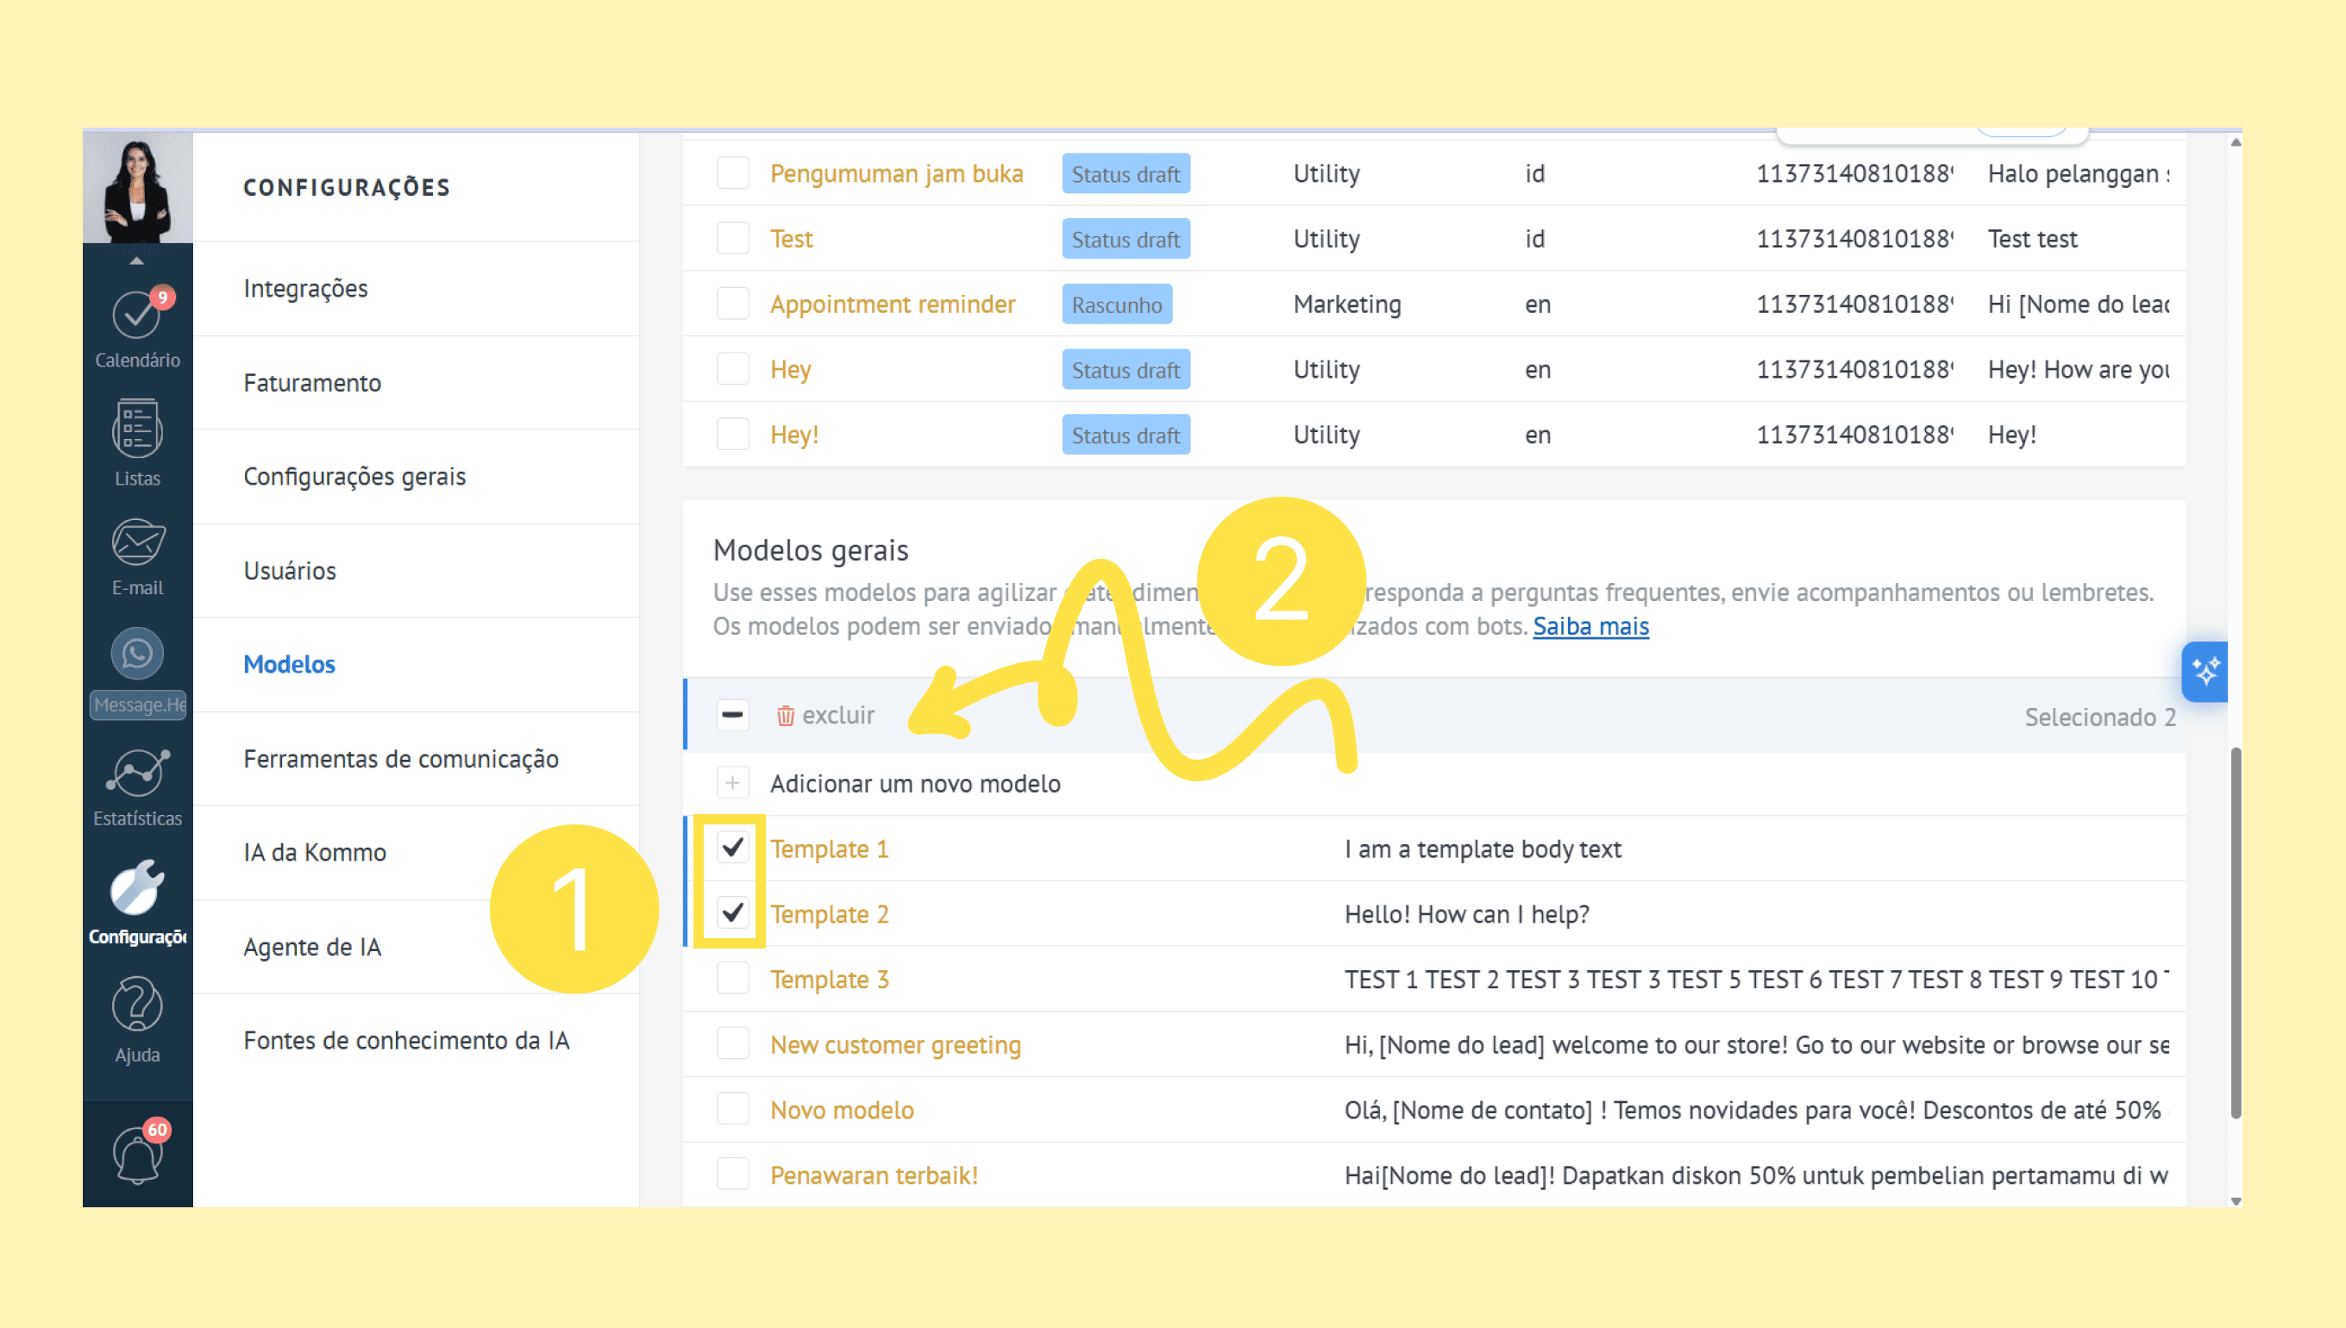This screenshot has width=2346, height=1328.
Task: Click the scrollbar's down arrow
Action: point(2236,1200)
